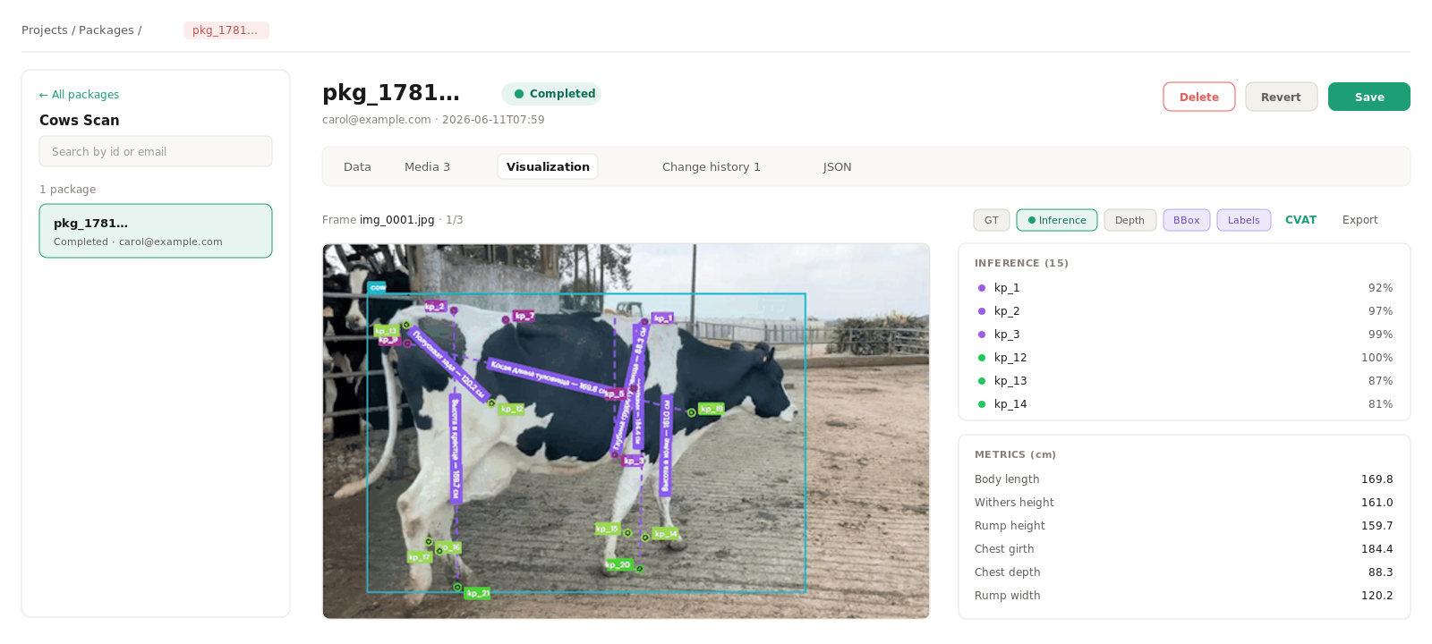1432x644 pixels.
Task: Click the kp_14 keypoint label on image
Action: click(x=665, y=534)
